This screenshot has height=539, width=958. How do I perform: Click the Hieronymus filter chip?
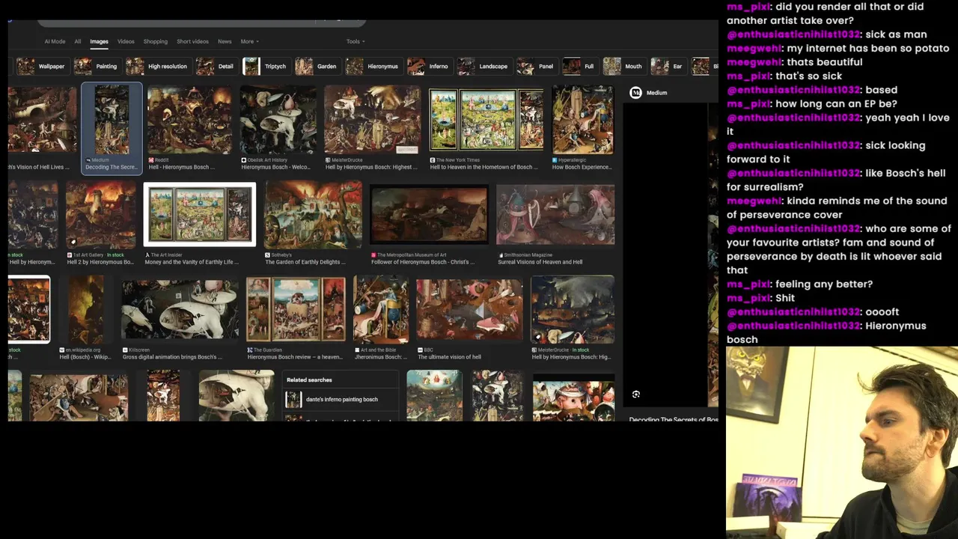coord(373,67)
